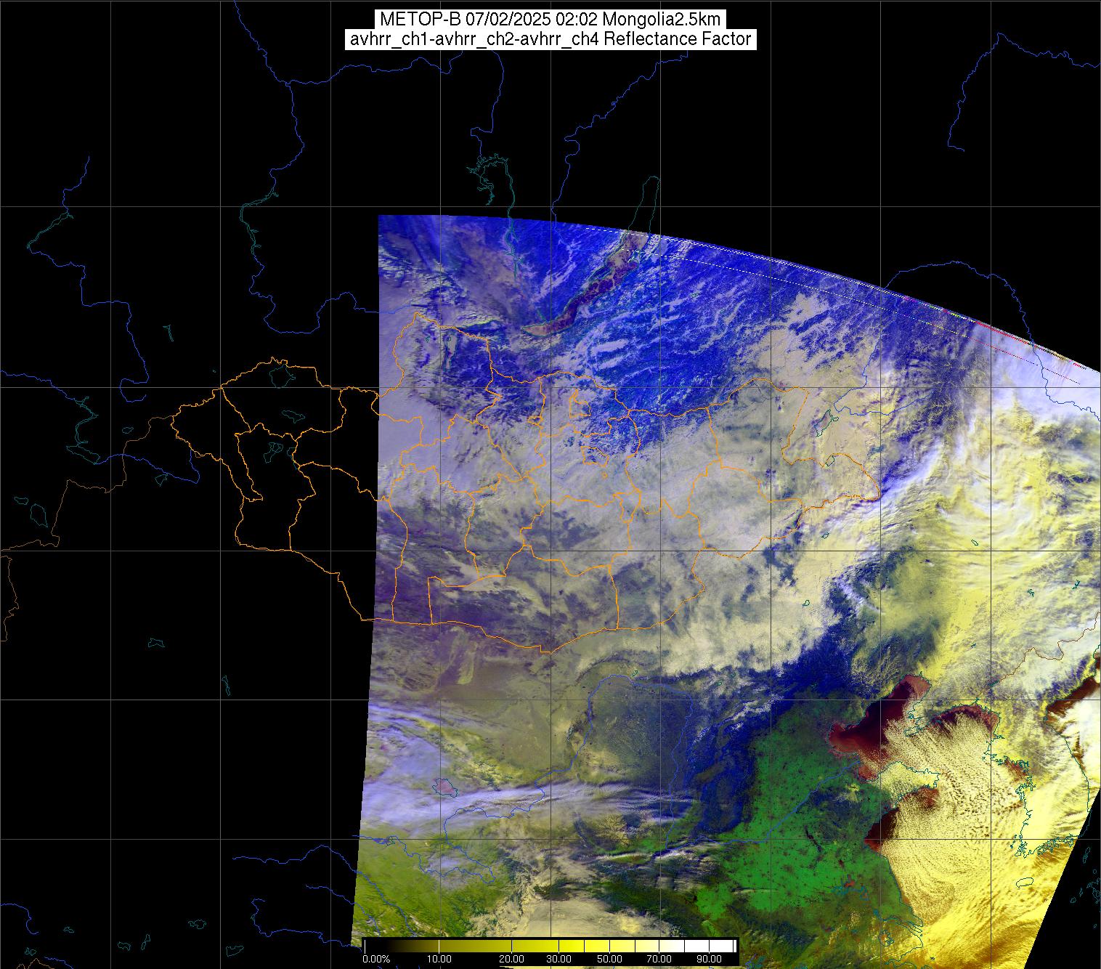Click the avhrr channel Reflectance Factor caption
1101x969 pixels.
click(550, 39)
